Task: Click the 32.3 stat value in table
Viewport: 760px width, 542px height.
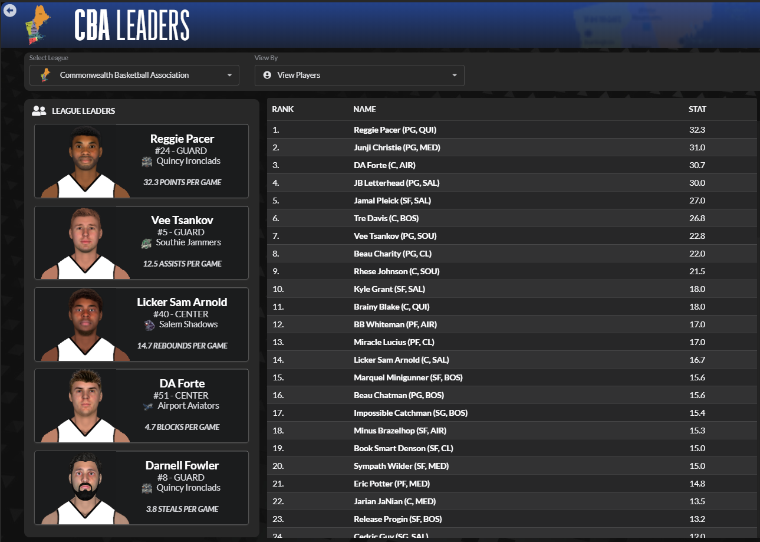Action: pos(697,130)
